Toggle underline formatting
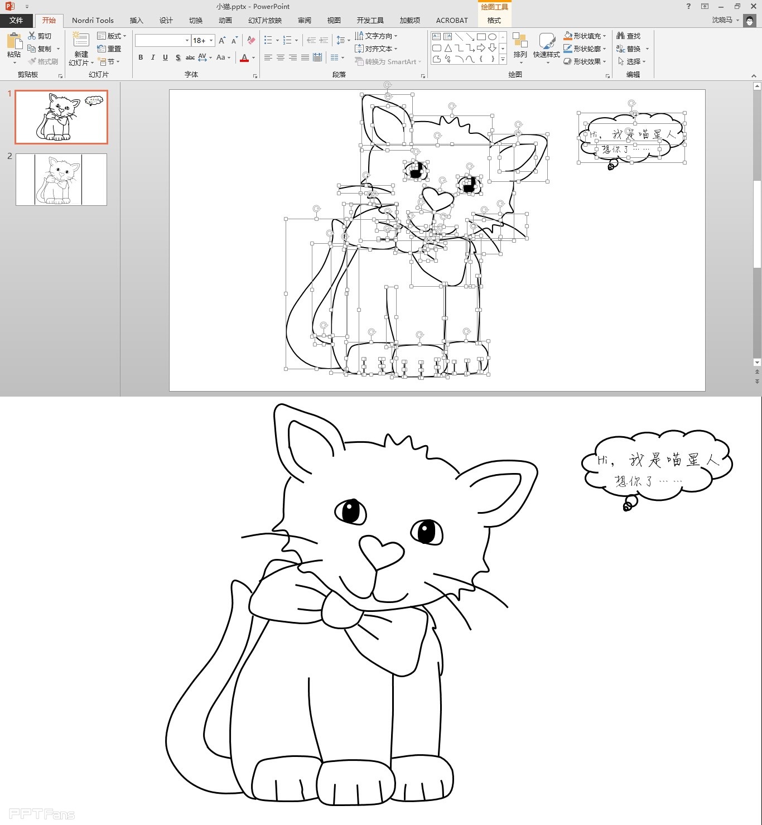Image resolution: width=762 pixels, height=825 pixels. pos(165,57)
